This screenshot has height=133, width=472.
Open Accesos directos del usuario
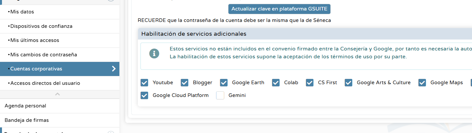pos(45,83)
